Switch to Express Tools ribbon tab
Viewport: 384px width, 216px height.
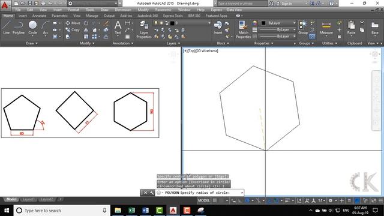click(173, 16)
